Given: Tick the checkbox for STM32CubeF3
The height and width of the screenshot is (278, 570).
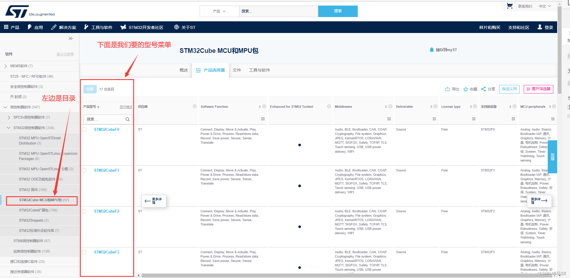Looking at the screenshot, I should click(84, 252).
